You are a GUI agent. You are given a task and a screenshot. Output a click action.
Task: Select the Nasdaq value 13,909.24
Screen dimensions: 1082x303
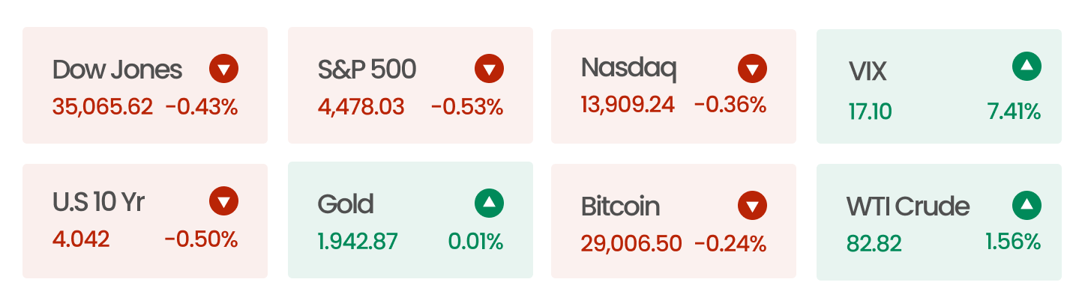(628, 105)
